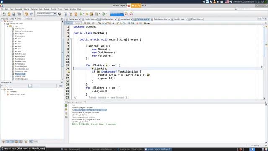Click the New Project toolbar icon
The width and height of the screenshot is (268, 151).
click(9, 14)
